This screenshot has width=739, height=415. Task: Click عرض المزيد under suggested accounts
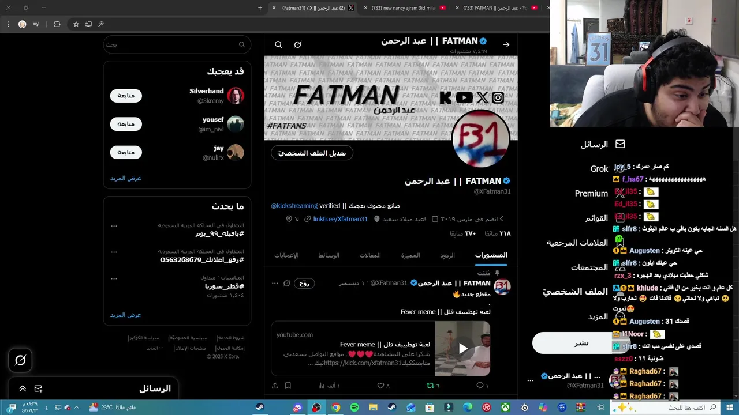[126, 178]
